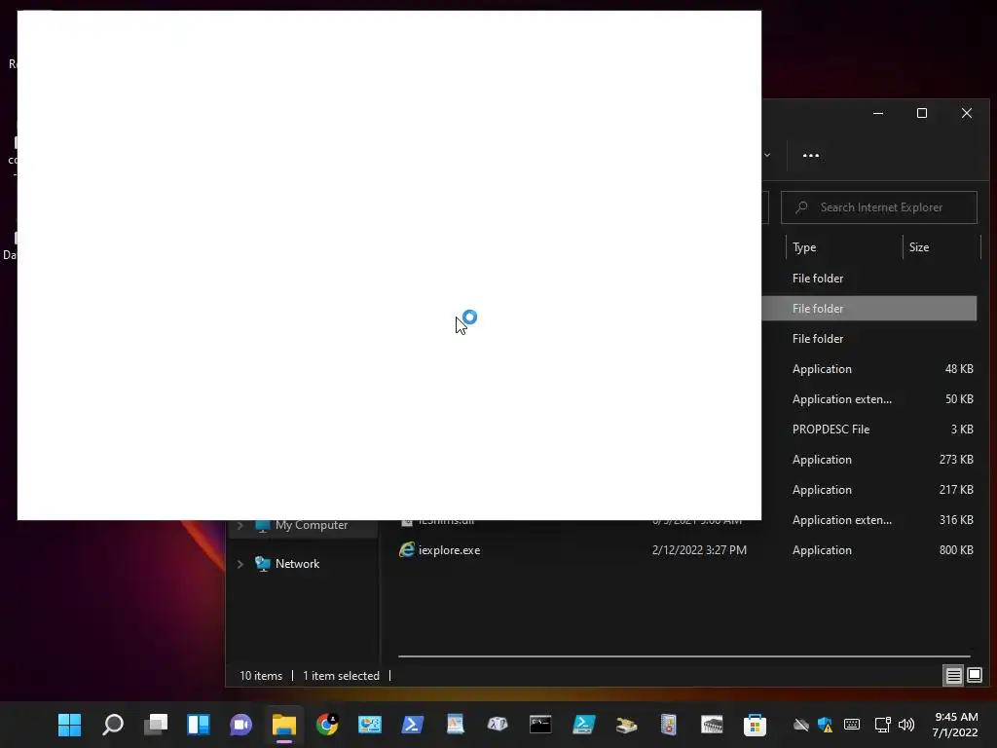997x748 pixels.
Task: Click the 1 item selected status text
Action: (x=341, y=676)
